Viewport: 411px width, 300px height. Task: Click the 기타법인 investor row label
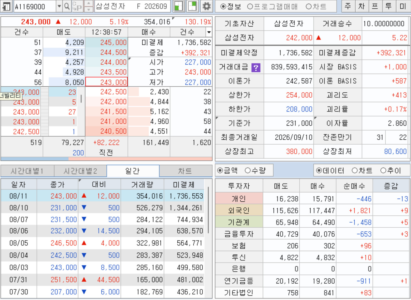point(239,293)
